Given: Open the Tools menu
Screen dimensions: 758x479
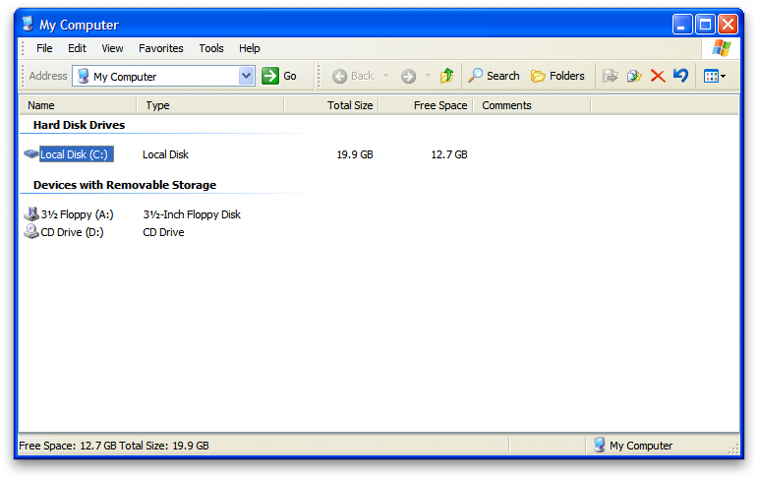Looking at the screenshot, I should [x=211, y=48].
